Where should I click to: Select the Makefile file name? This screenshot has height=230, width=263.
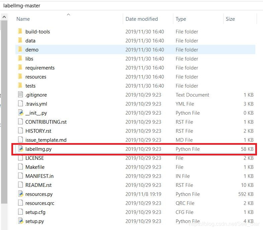pos(35,167)
